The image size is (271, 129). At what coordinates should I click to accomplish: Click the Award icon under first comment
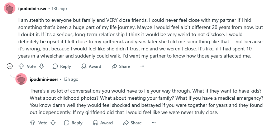[84, 66]
